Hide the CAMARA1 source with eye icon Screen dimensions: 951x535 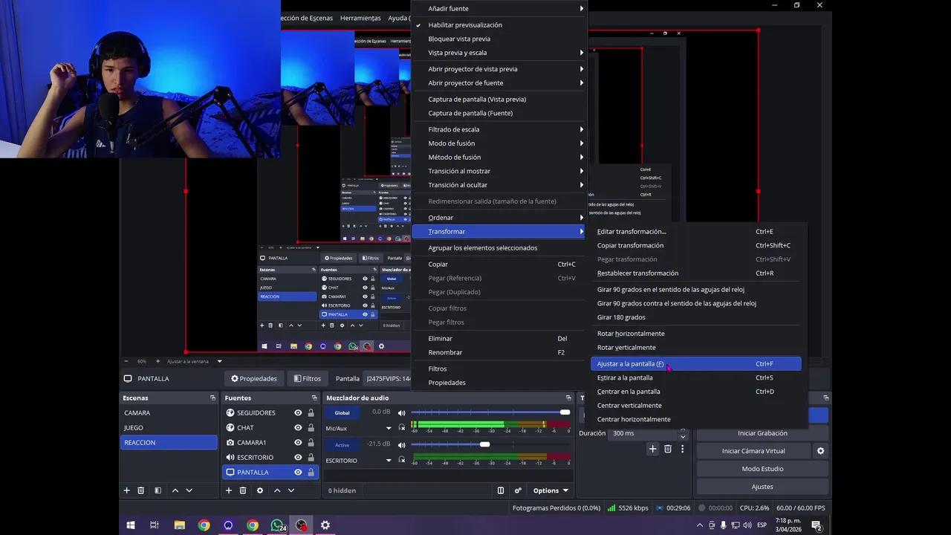pos(298,443)
